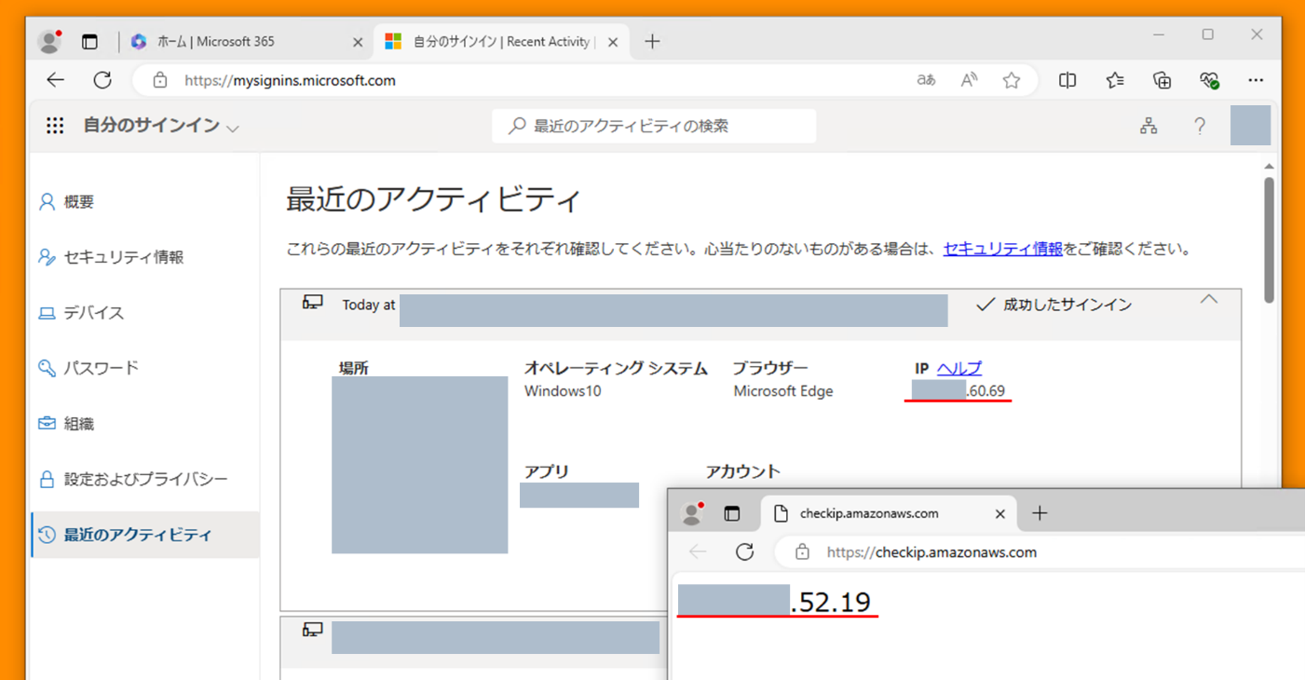Click the 最近のアクティビティ page heading
The width and height of the screenshot is (1305, 680).
(x=433, y=199)
